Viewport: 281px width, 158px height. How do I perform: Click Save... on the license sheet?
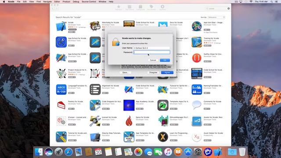125,72
